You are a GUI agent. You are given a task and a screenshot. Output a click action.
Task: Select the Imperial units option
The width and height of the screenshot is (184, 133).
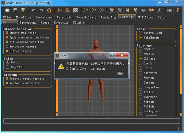coord(7,67)
